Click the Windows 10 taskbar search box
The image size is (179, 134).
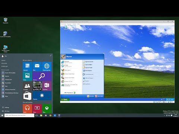click(x=19, y=115)
